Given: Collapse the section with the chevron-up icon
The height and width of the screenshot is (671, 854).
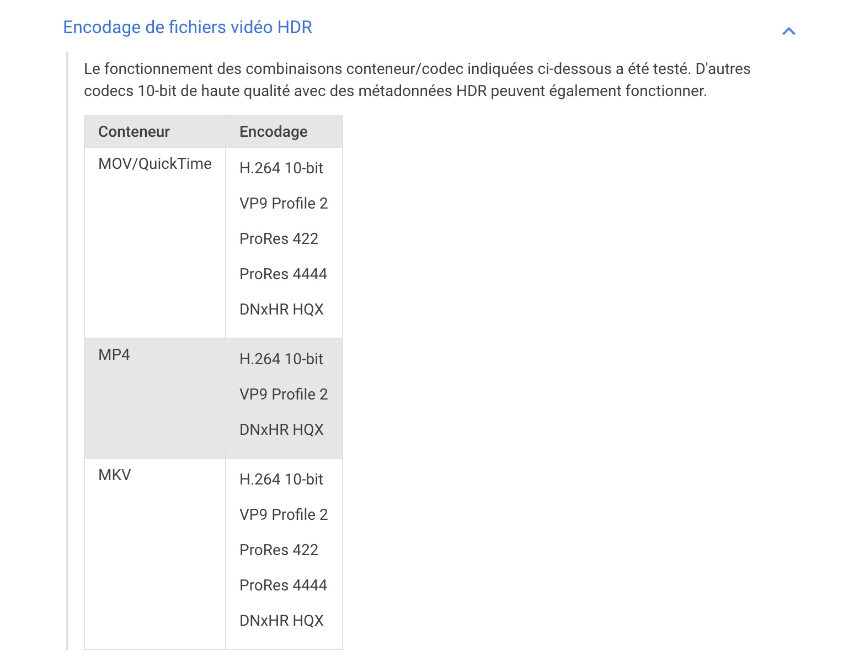Looking at the screenshot, I should pos(788,31).
